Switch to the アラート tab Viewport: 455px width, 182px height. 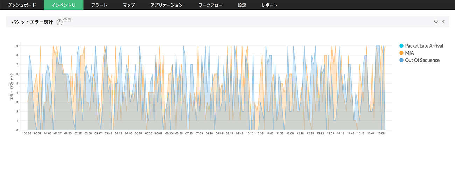99,5
